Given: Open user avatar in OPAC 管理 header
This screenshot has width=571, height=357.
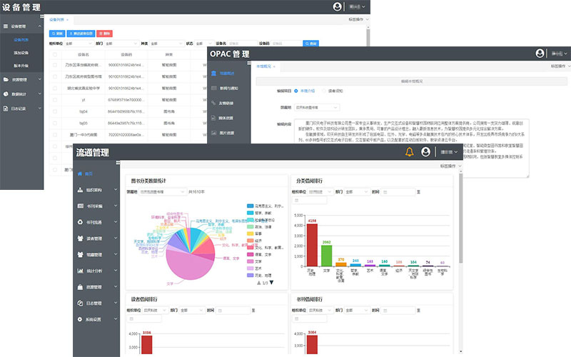Looking at the screenshot, I should point(540,53).
